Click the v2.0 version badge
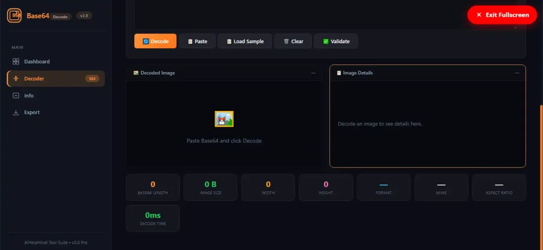This screenshot has width=543, height=250. coord(84,15)
